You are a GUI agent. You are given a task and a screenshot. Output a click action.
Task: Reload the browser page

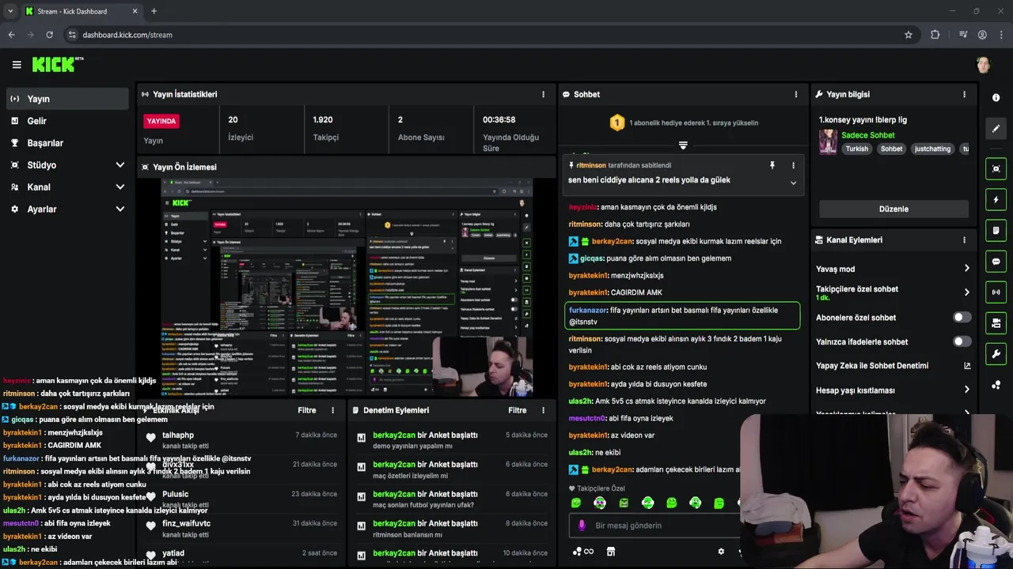(x=49, y=35)
